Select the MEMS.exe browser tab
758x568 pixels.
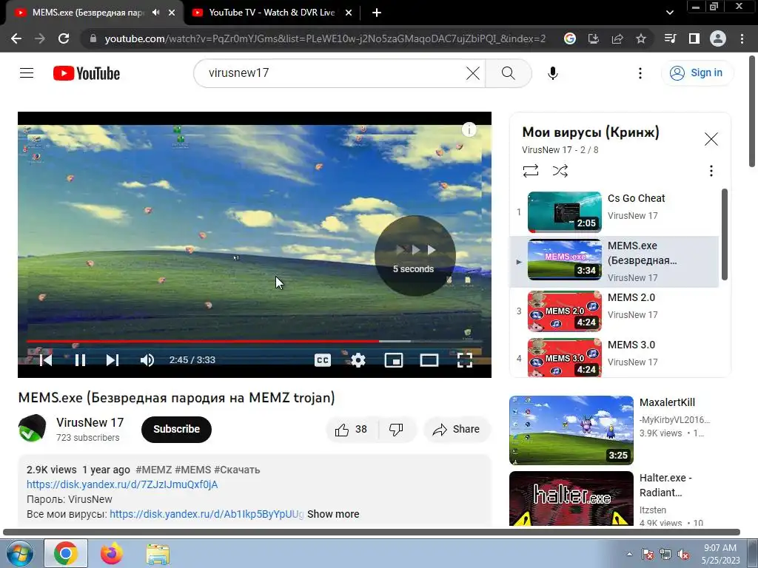87,13
